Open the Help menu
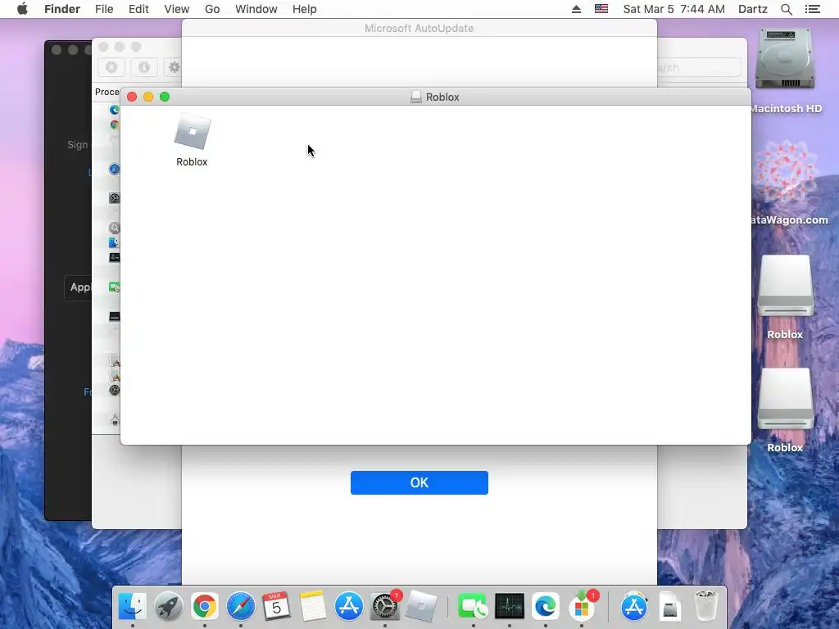This screenshot has height=629, width=839. click(x=305, y=9)
